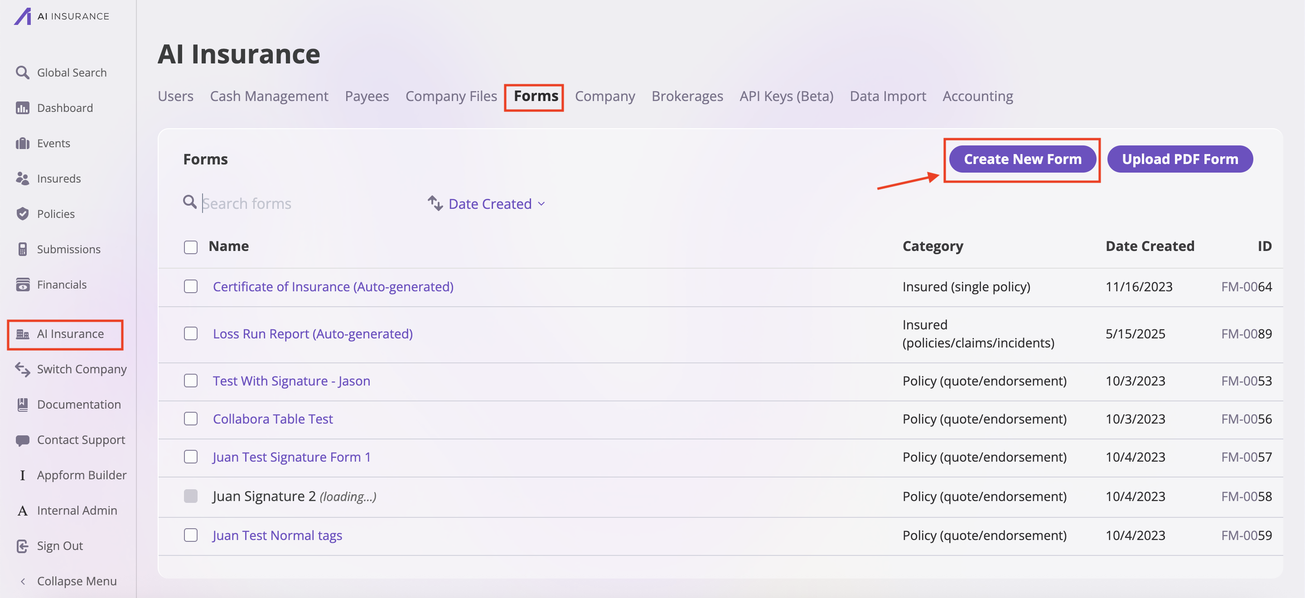Switch to the Company Files tab
Screen dimensions: 1305x598
[451, 96]
